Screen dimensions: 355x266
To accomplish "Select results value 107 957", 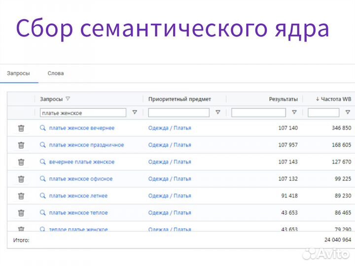I will pyautogui.click(x=288, y=145).
